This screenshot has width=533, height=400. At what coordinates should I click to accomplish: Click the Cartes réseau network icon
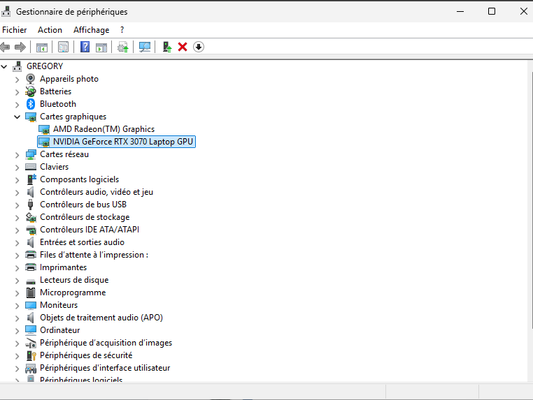[x=31, y=154]
